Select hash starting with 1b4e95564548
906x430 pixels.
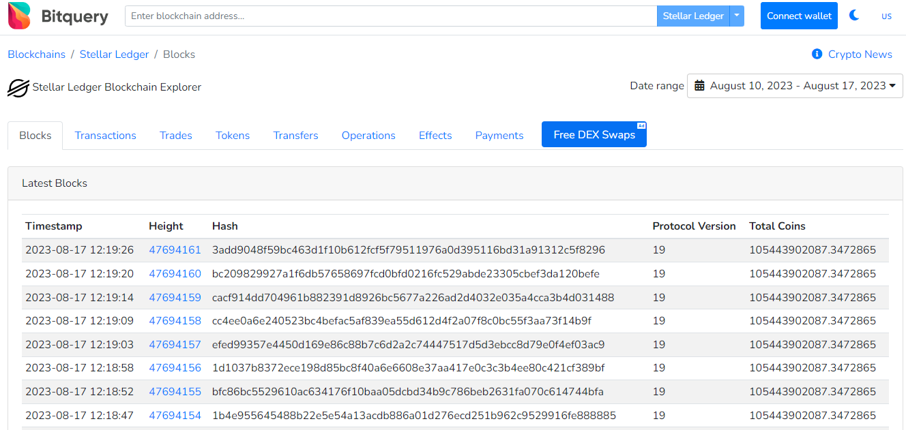point(414,416)
